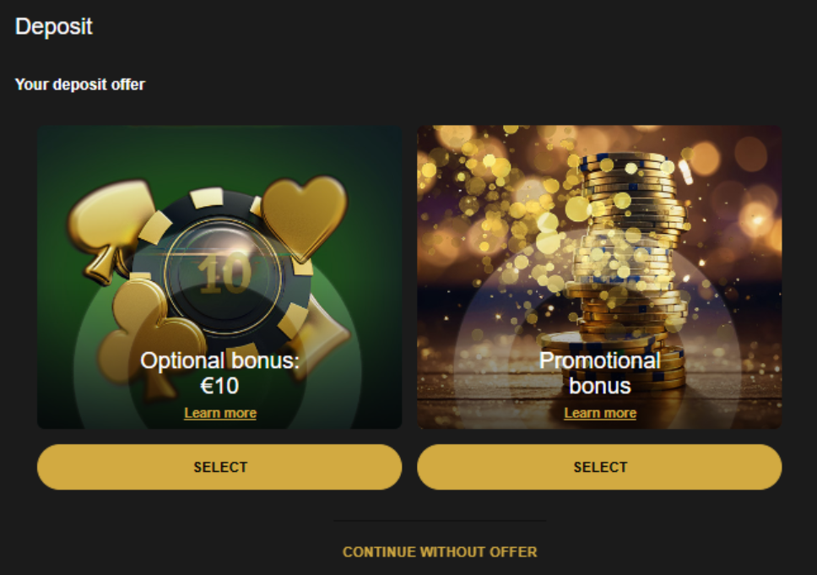
Task: Click the Your deposit offer subheading
Action: pyautogui.click(x=79, y=84)
